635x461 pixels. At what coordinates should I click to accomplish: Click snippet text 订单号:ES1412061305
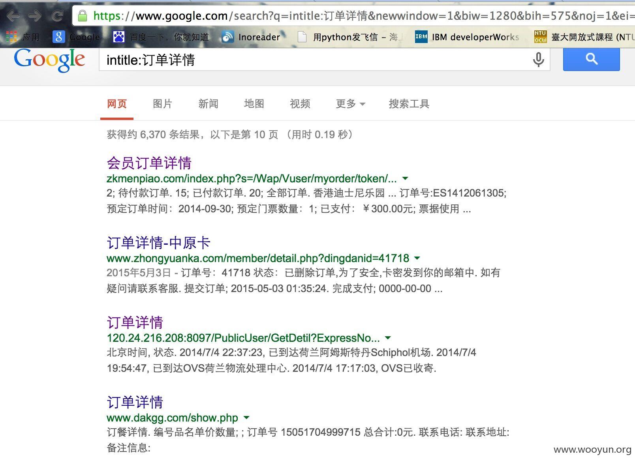tap(452, 193)
